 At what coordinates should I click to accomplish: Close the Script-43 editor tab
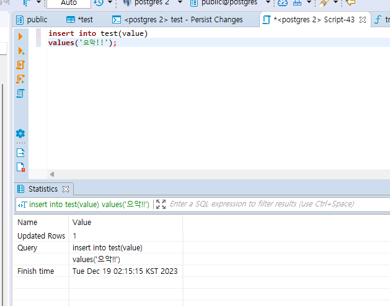[363, 20]
